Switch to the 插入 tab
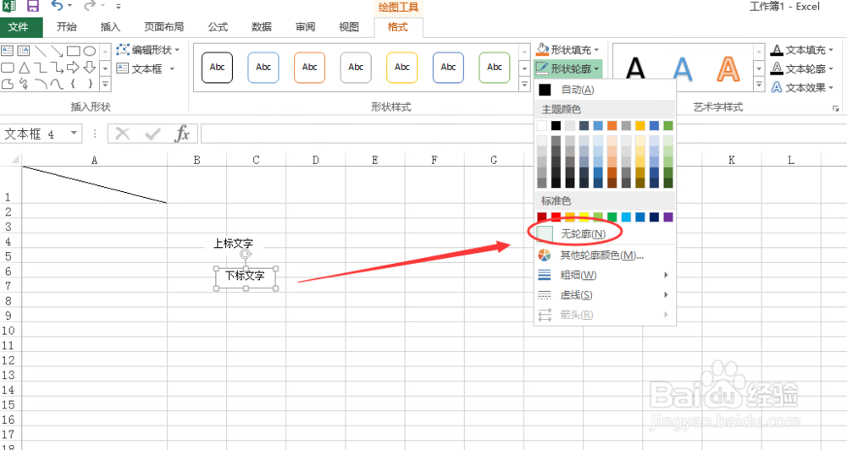 [x=110, y=27]
